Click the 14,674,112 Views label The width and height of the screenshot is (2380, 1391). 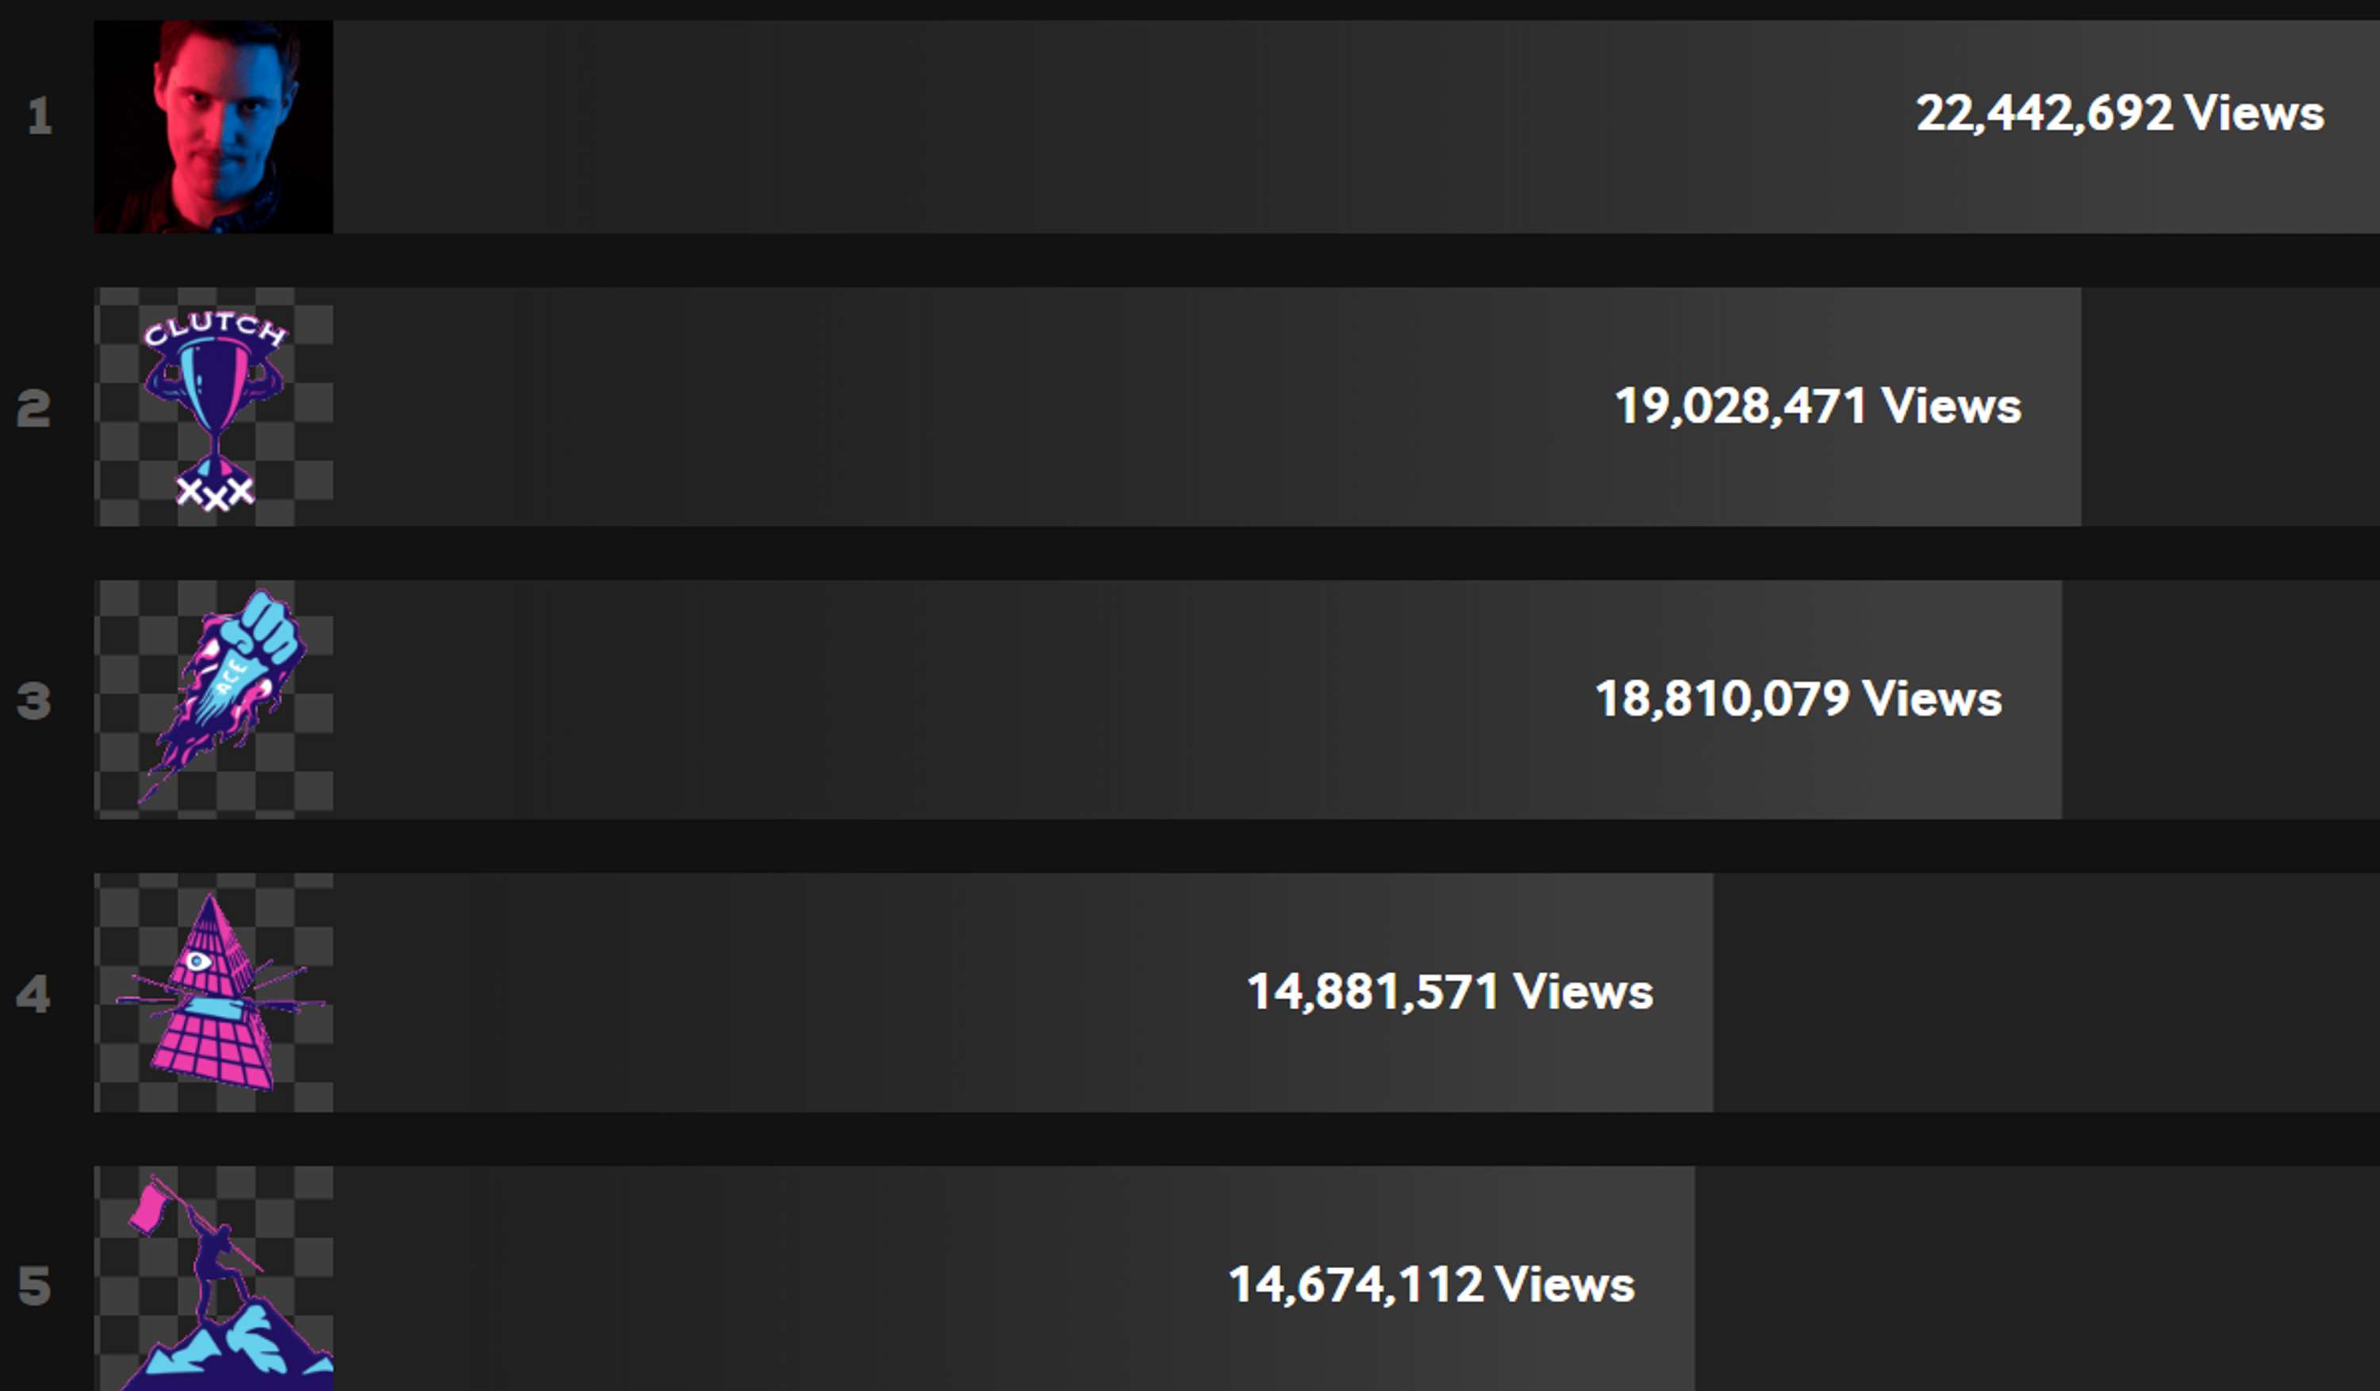click(1431, 1286)
